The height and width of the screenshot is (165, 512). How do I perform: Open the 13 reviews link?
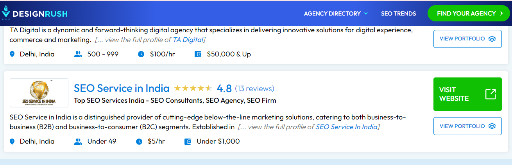[254, 88]
